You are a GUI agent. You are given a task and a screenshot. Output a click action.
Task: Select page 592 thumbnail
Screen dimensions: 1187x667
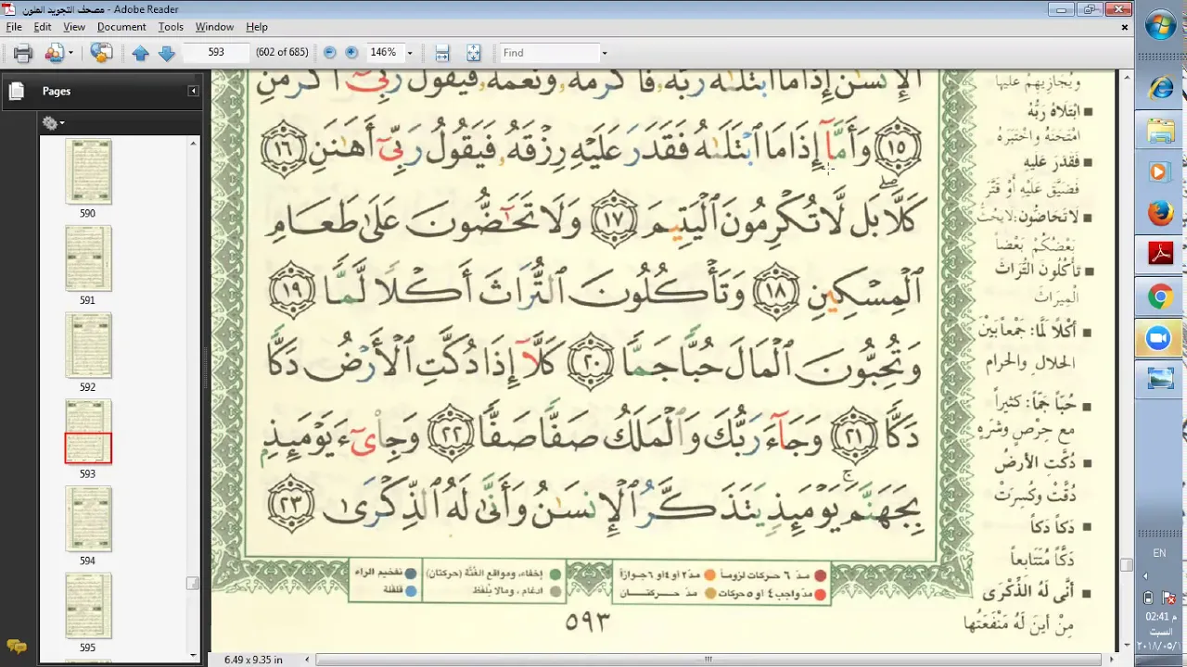(88, 346)
